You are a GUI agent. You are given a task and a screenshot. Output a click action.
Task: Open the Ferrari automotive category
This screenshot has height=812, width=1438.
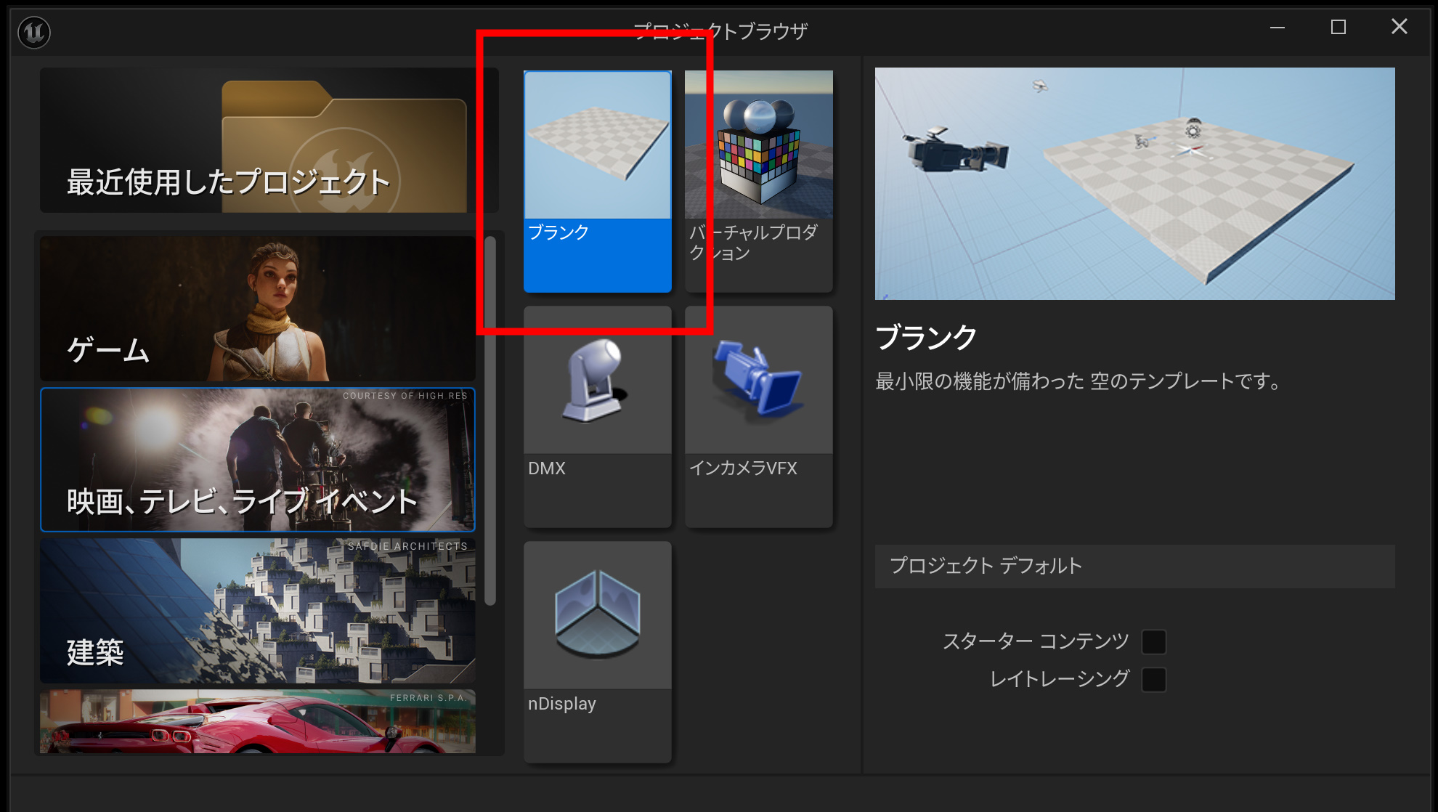tap(258, 721)
